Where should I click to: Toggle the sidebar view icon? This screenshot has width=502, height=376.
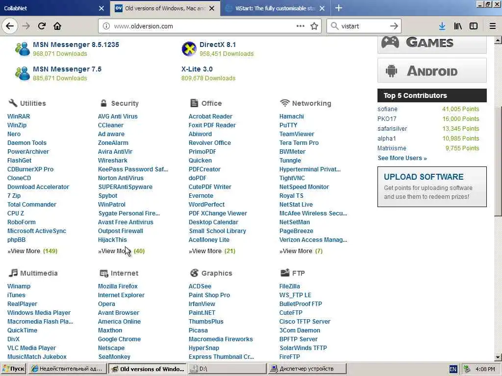tap(474, 26)
